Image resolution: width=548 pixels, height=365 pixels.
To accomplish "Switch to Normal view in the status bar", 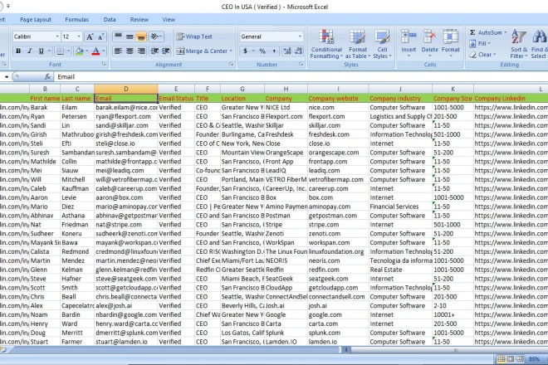I will coord(501,358).
